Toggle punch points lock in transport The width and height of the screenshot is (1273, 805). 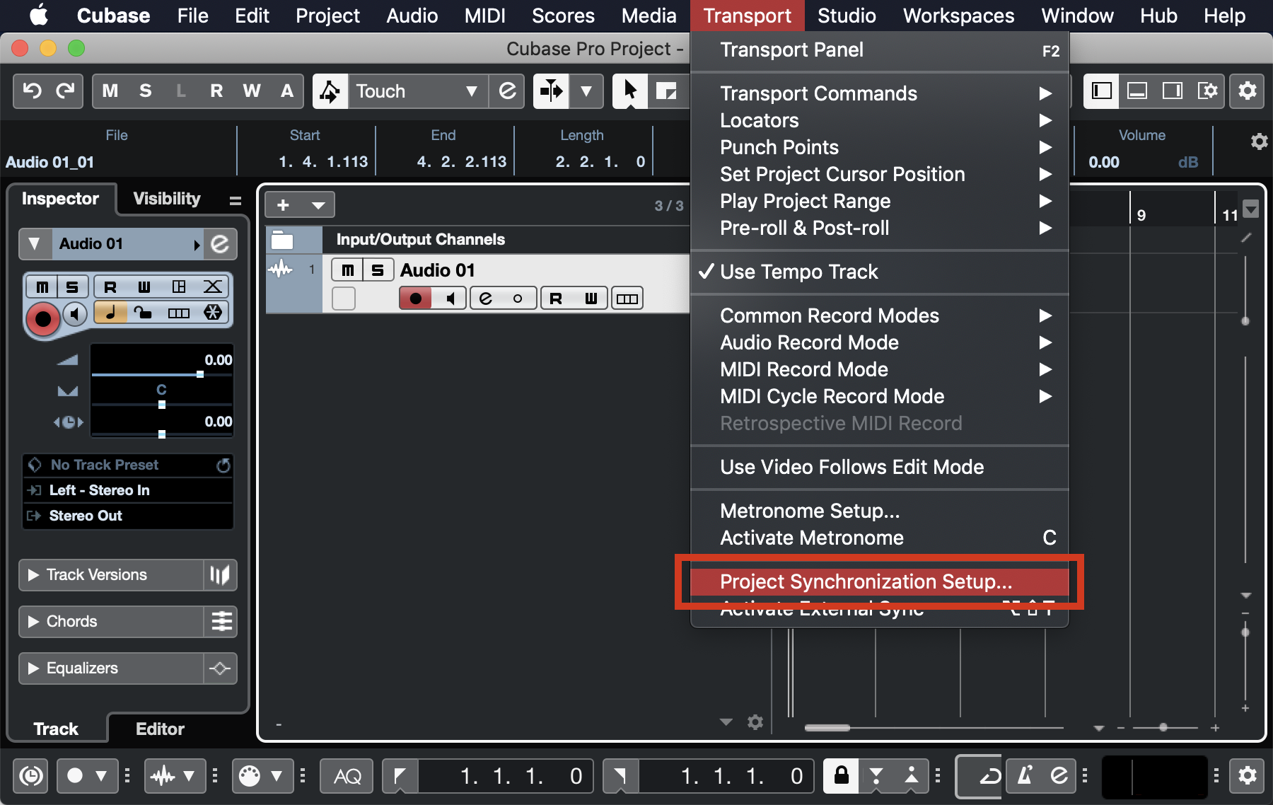tap(841, 776)
